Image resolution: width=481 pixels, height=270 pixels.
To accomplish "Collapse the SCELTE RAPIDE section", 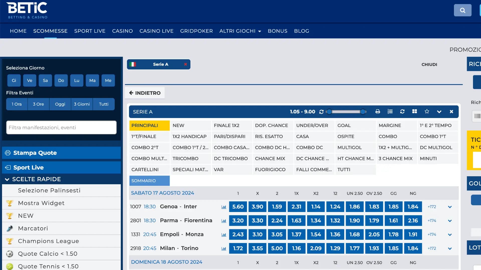I will [7, 179].
